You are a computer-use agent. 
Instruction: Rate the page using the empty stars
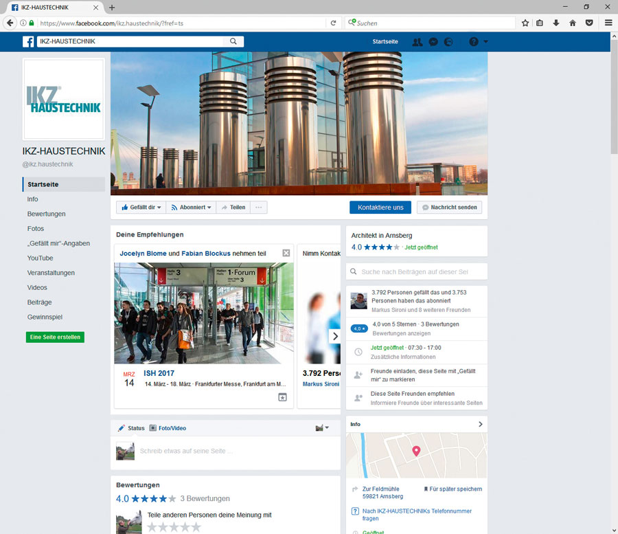[174, 527]
